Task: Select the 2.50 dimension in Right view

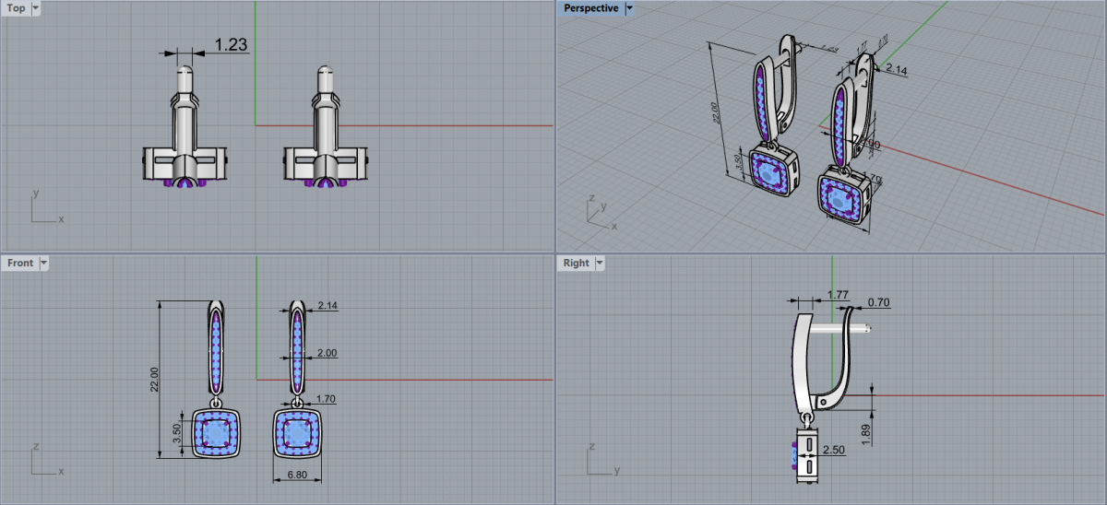Action: tap(834, 449)
